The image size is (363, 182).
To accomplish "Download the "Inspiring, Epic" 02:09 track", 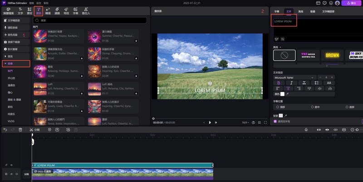I will pyautogui.click(x=136, y=76).
